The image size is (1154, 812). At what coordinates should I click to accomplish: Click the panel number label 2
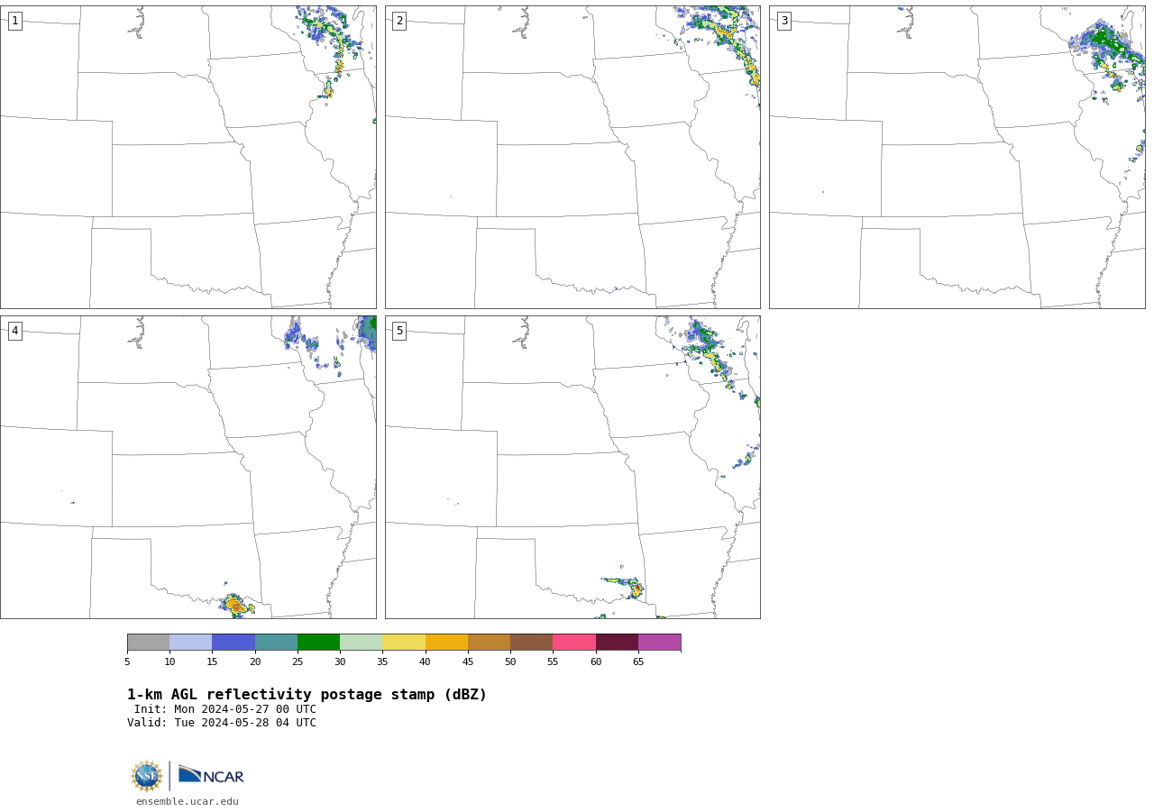(x=399, y=21)
